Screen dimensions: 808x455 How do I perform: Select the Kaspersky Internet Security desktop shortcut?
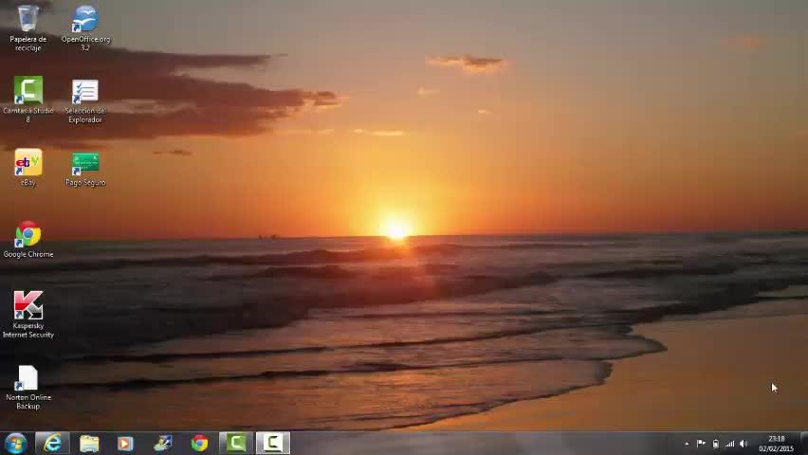point(28,315)
